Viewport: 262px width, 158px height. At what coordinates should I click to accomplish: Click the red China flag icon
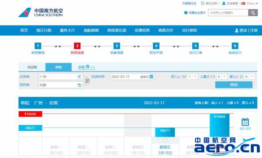pos(243,4)
